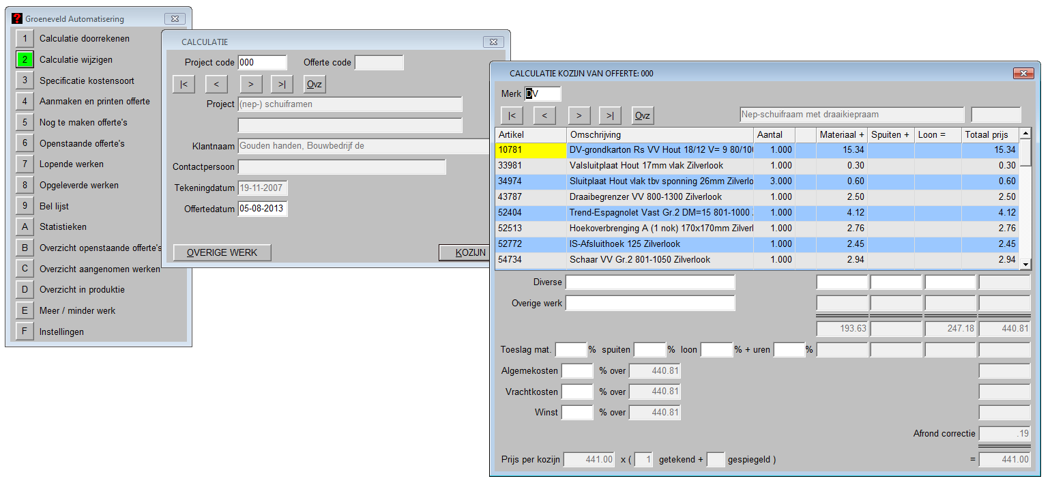Open menu item 4 Aanmaken en printen offerte

pyautogui.click(x=25, y=102)
